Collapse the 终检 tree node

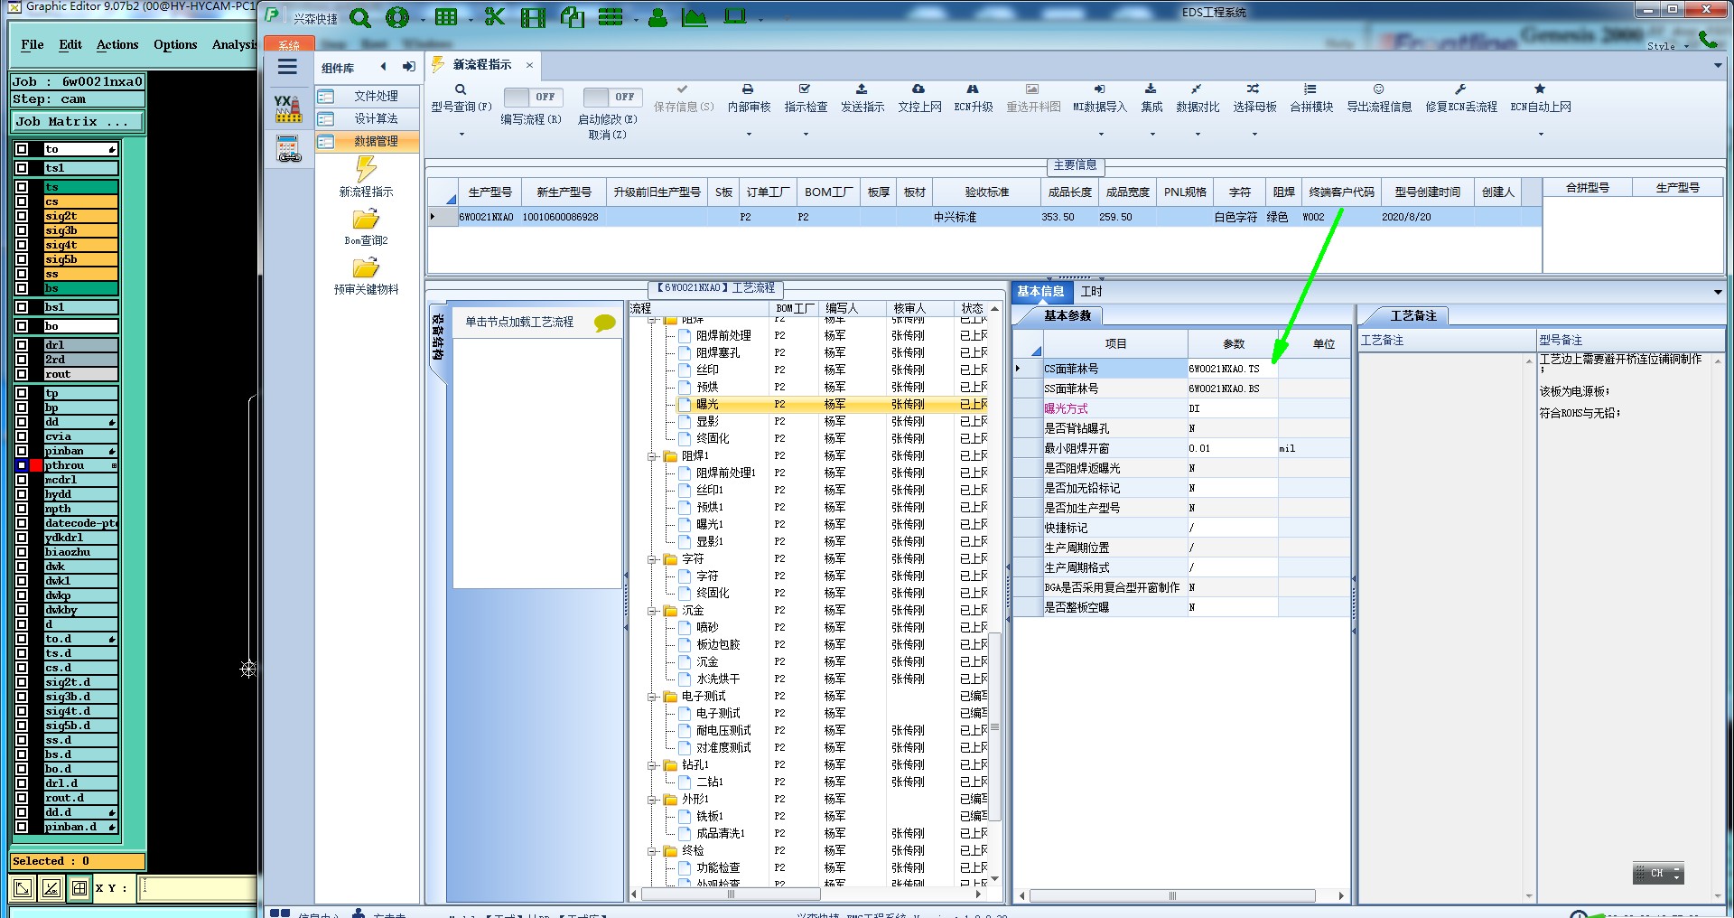[652, 851]
